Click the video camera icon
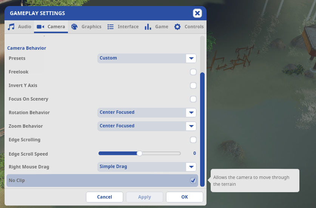 coord(40,27)
